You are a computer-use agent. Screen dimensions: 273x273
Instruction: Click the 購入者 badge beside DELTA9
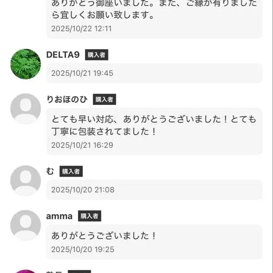click(97, 55)
